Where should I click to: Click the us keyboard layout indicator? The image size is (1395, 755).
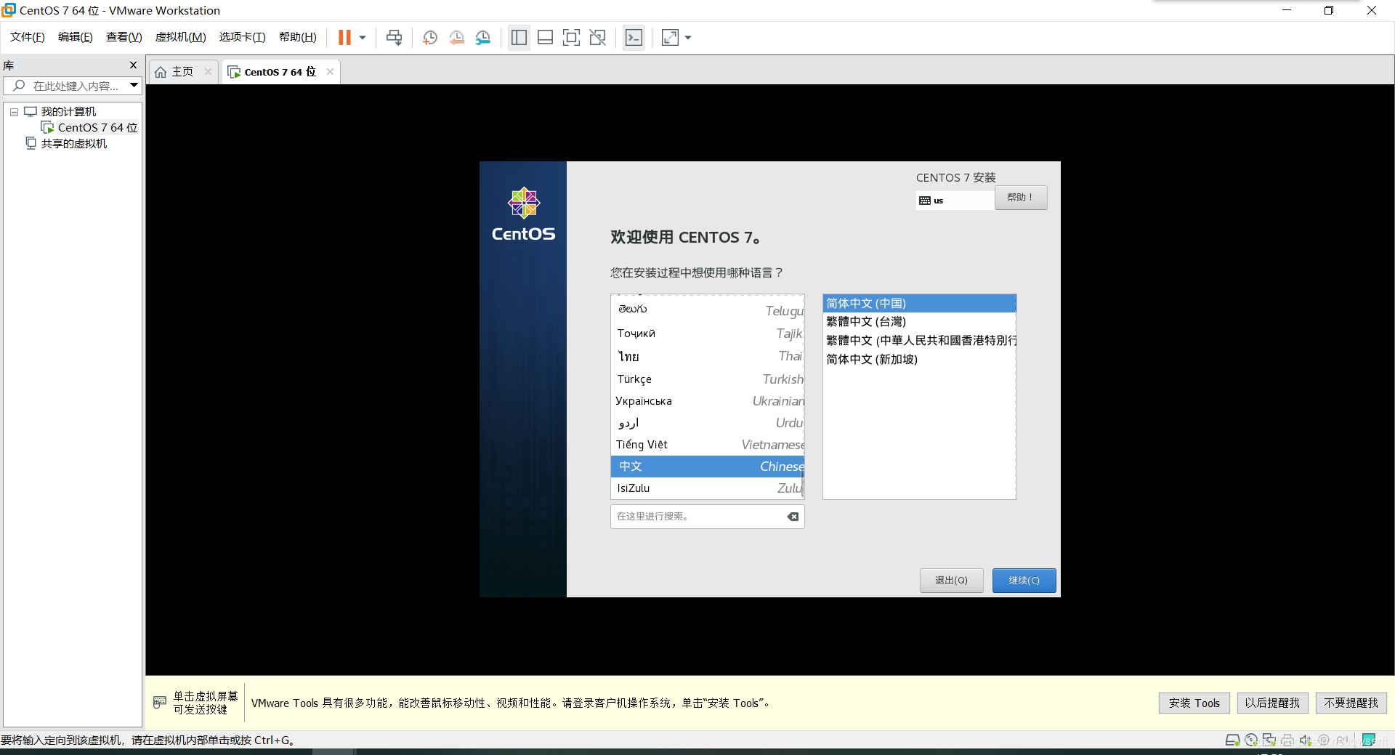tap(955, 201)
